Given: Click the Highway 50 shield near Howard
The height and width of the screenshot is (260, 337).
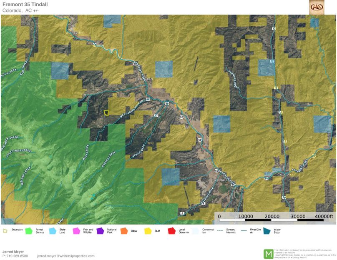Looking at the screenshot, I should pyautogui.click(x=166, y=103).
